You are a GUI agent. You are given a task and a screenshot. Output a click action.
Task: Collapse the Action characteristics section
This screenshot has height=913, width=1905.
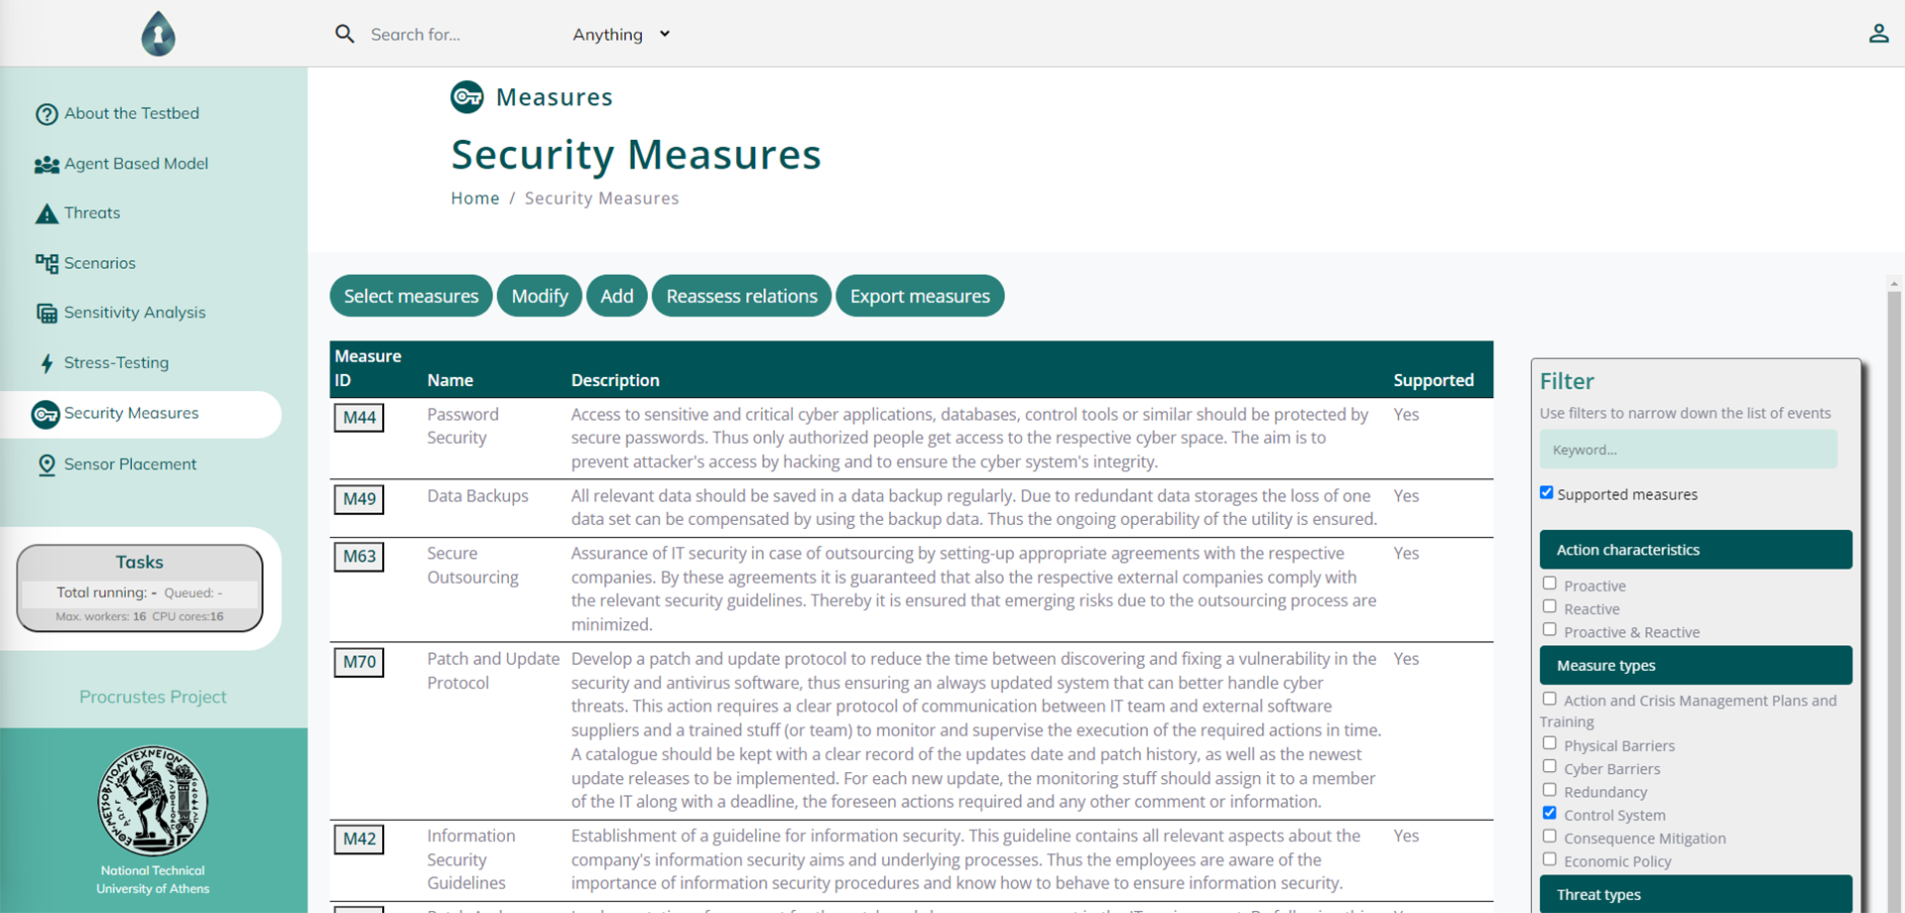pyautogui.click(x=1696, y=550)
